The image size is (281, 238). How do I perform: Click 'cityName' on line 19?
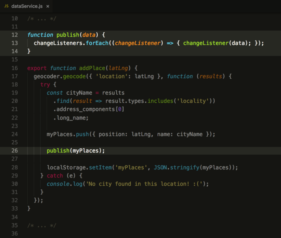click(x=79, y=93)
